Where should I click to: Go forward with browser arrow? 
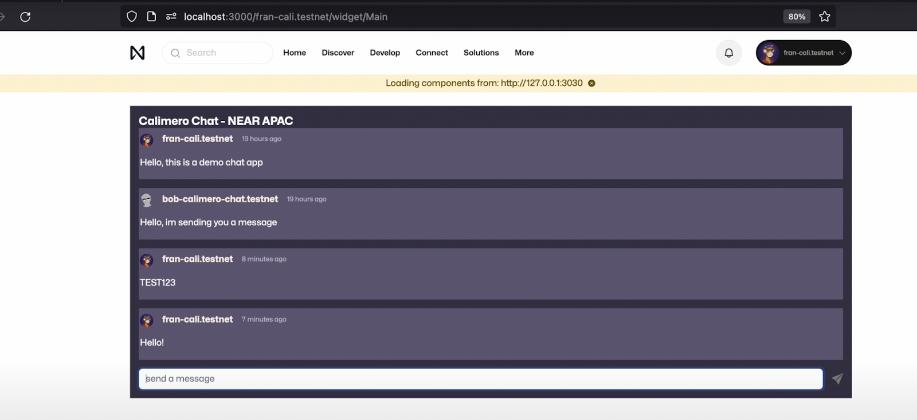pyautogui.click(x=2, y=17)
